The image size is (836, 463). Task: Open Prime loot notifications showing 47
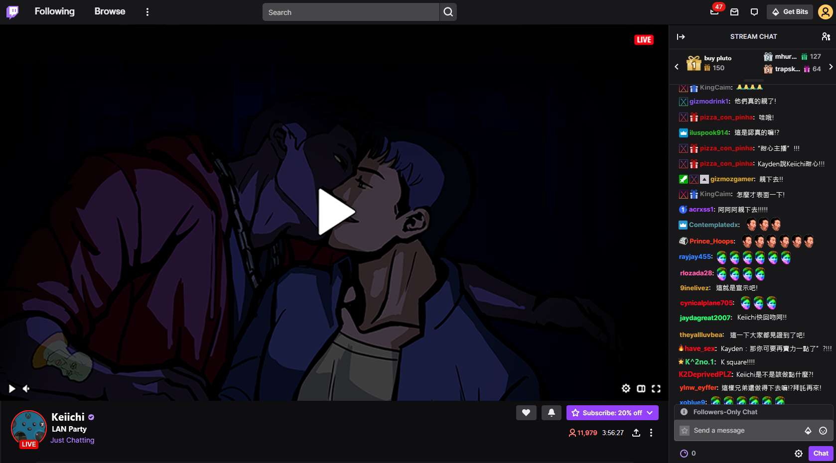tap(715, 11)
